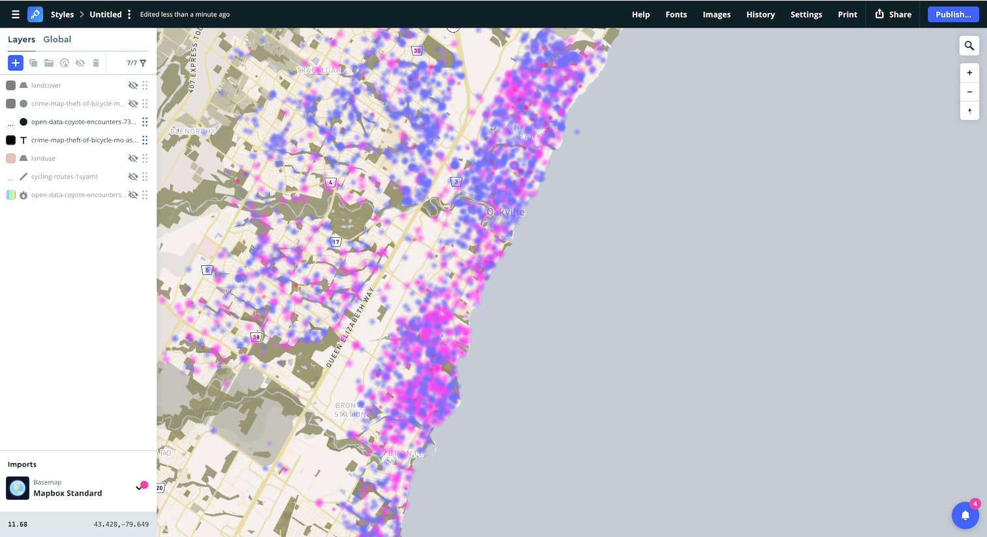Screen dimensions: 987x537
Task: Select the Mapbox Standard basemap import
Action: (x=67, y=487)
